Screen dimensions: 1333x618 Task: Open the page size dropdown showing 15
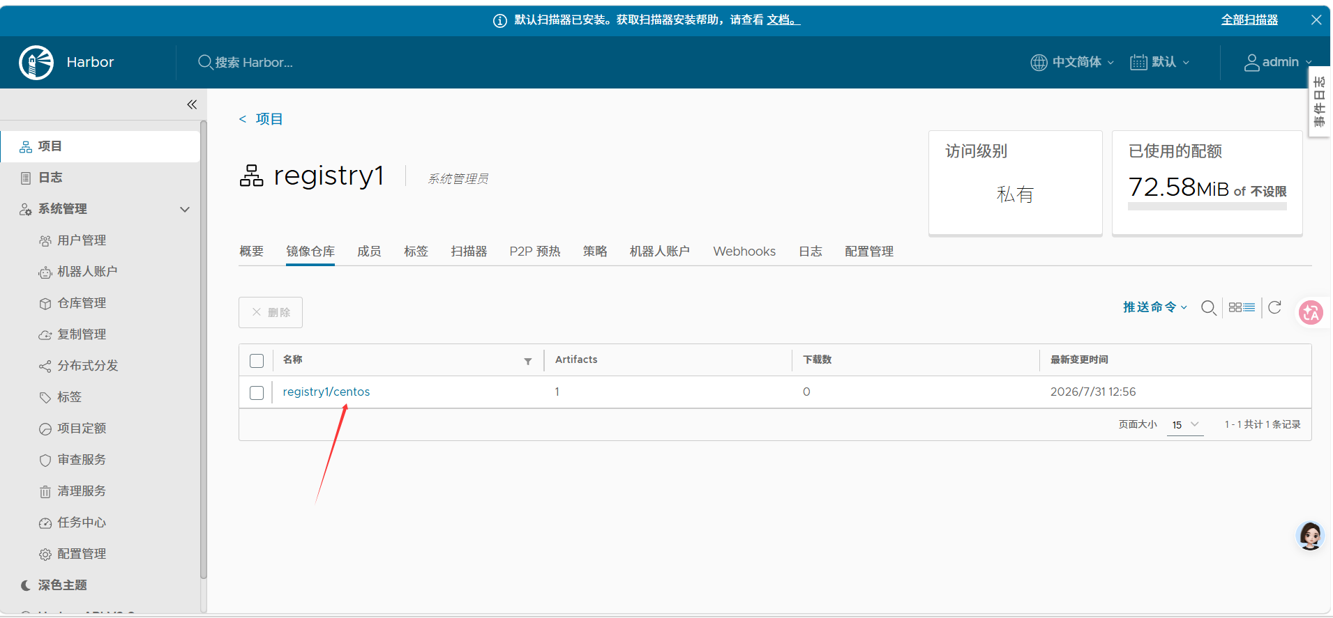(1185, 424)
